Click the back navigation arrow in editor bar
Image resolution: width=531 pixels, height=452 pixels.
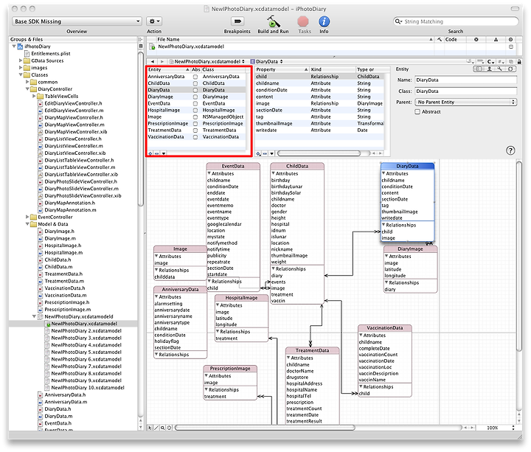click(x=153, y=61)
